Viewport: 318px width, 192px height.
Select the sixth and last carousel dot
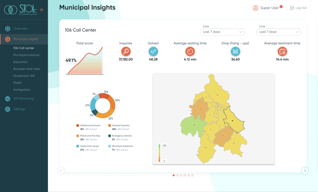pos(192,175)
